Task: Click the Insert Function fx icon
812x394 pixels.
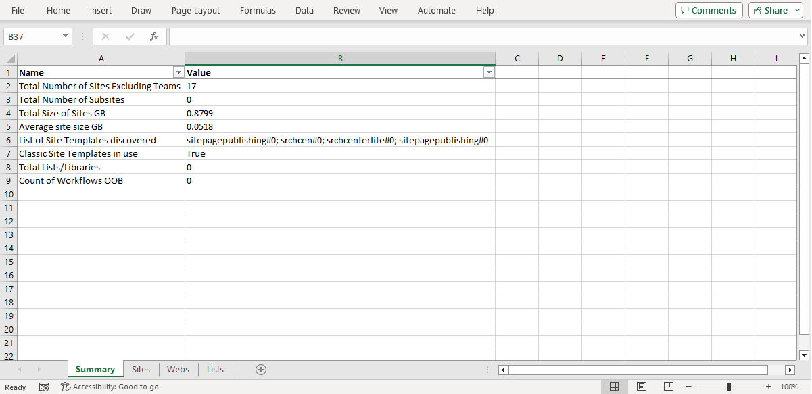Action: (154, 36)
